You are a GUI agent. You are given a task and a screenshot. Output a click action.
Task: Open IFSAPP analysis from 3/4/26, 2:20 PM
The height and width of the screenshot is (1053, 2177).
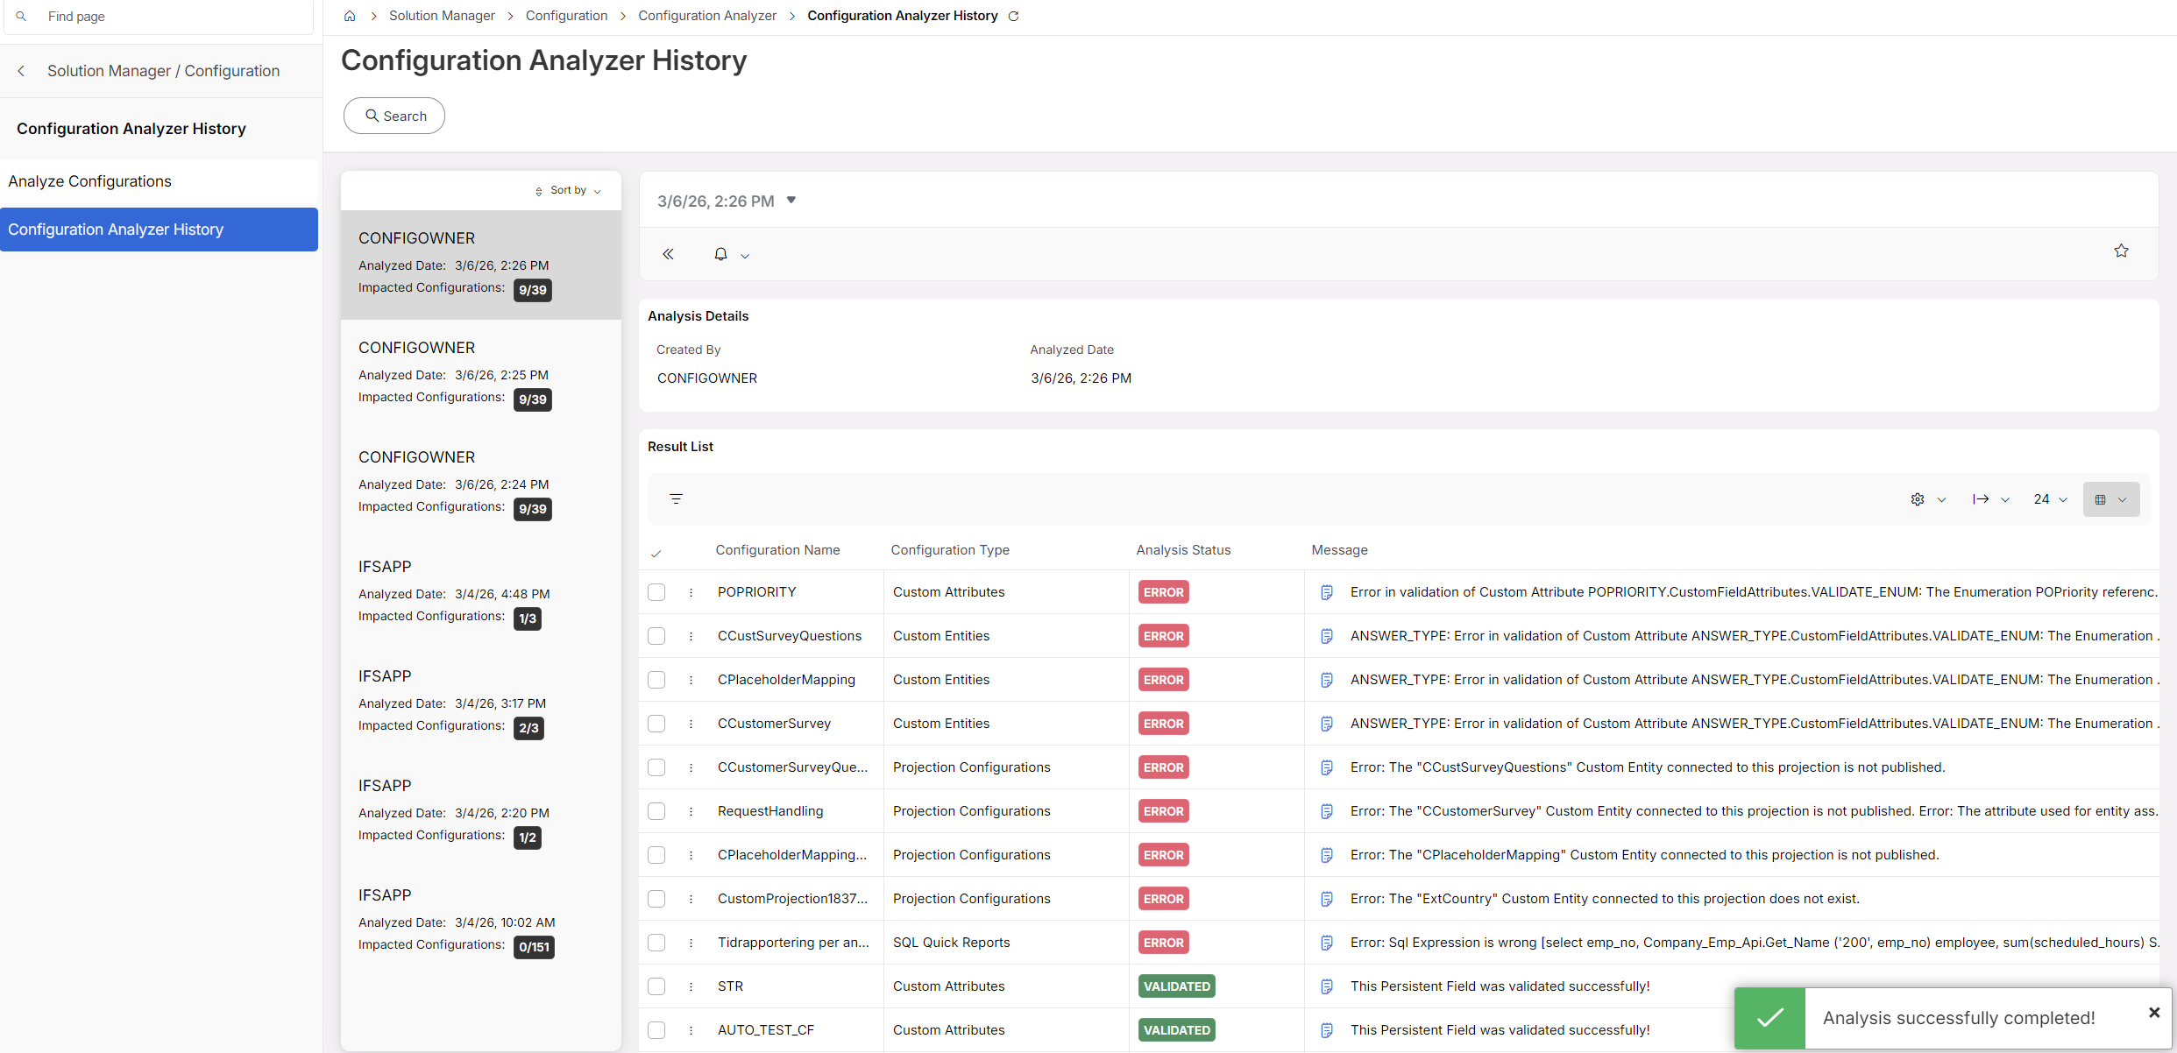coord(480,813)
